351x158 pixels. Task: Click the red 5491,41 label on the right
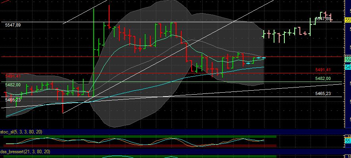click(323, 70)
